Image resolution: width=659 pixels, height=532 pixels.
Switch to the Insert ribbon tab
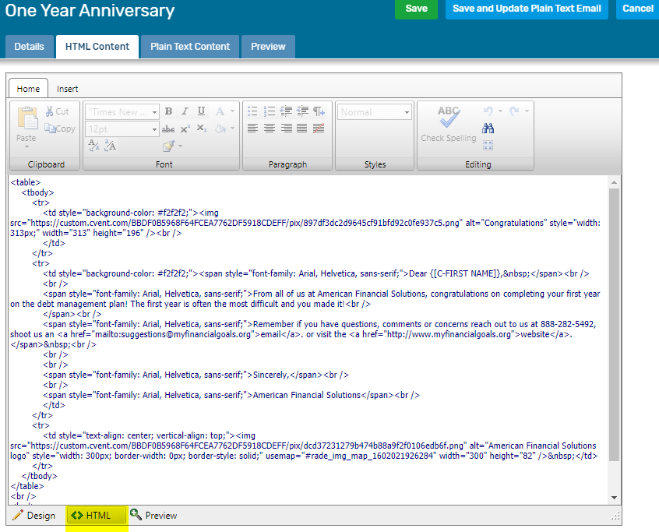[x=67, y=89]
